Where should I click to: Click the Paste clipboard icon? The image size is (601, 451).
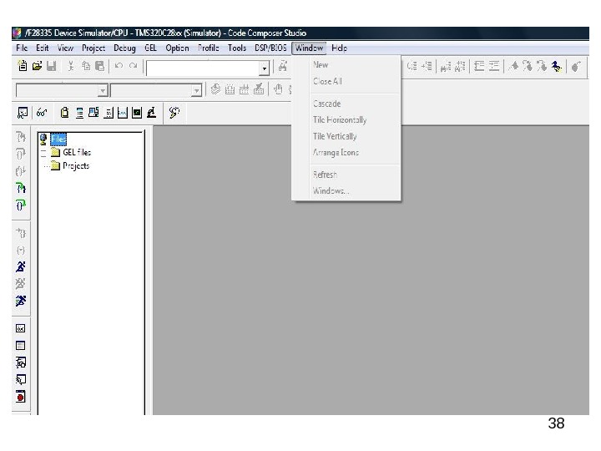pyautogui.click(x=99, y=66)
